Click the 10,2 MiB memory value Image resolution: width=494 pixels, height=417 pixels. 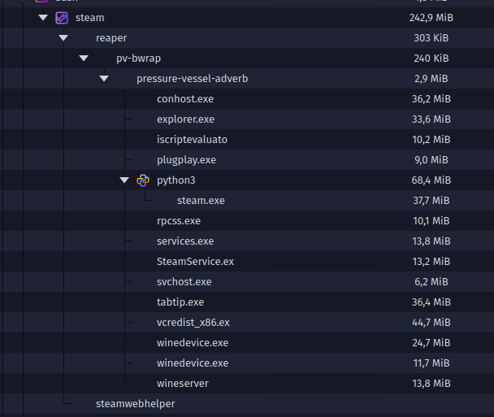click(431, 140)
